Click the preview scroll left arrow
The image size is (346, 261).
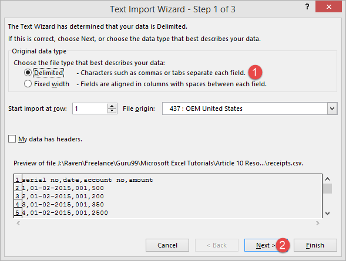[x=18, y=223]
